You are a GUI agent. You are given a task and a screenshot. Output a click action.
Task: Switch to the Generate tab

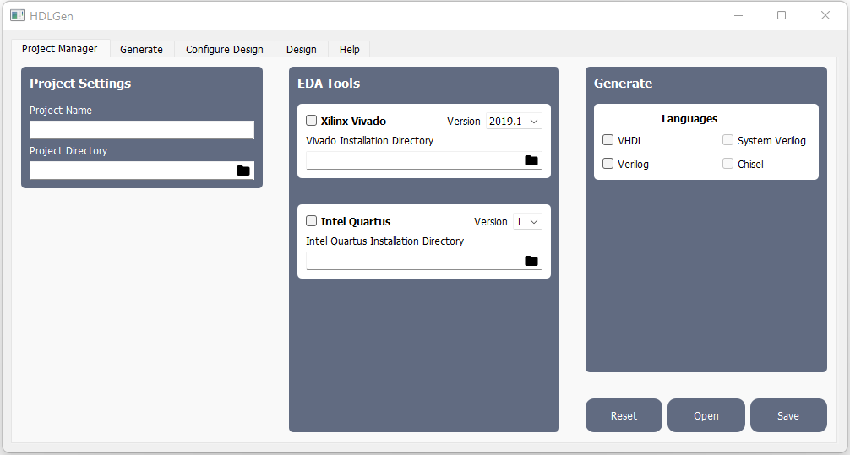click(x=141, y=49)
